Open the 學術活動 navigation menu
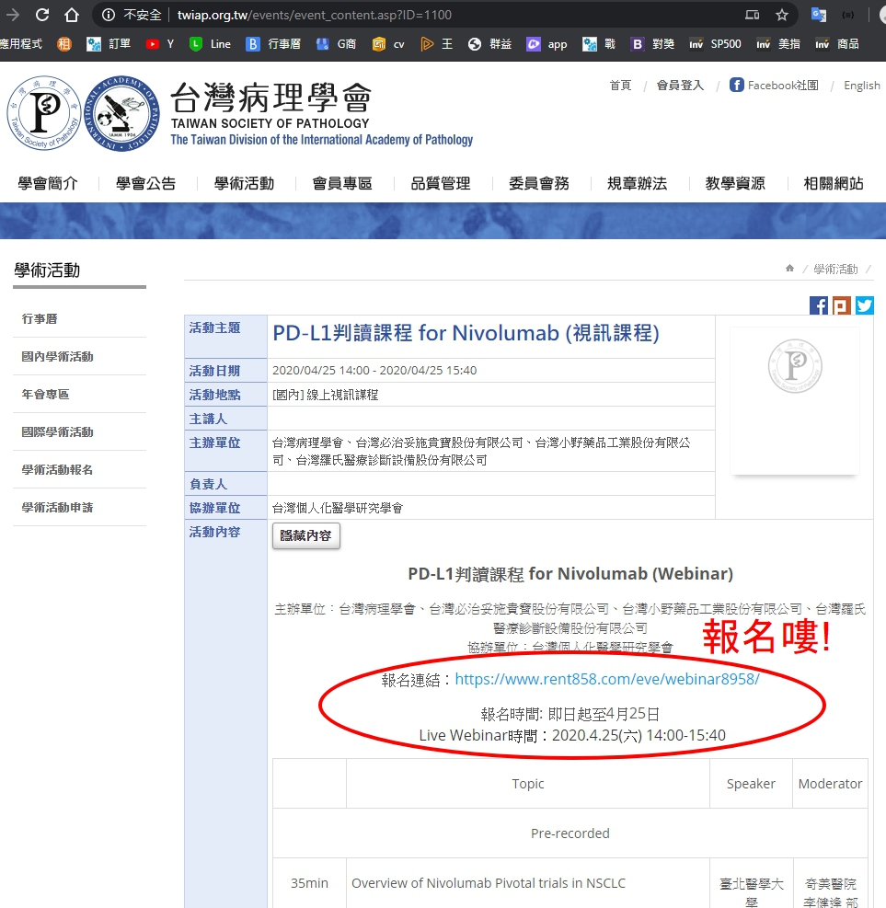The width and height of the screenshot is (886, 908). click(245, 184)
